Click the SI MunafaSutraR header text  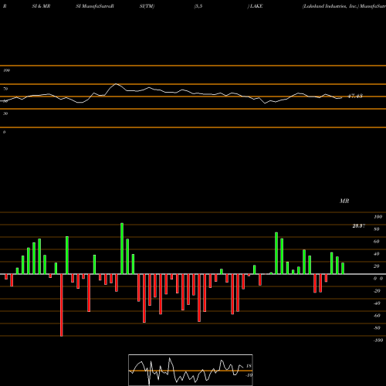point(95,6)
